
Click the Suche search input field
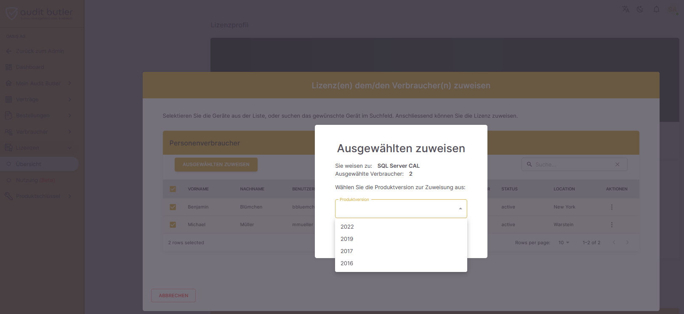(x=574, y=164)
